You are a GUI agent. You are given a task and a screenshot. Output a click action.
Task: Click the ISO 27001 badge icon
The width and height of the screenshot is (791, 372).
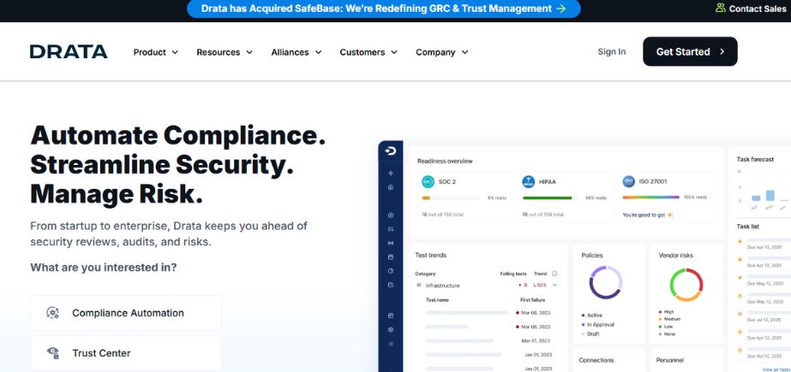tap(628, 181)
